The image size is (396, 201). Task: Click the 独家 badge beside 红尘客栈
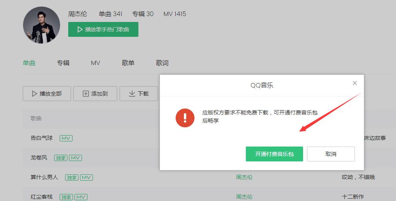66,197
